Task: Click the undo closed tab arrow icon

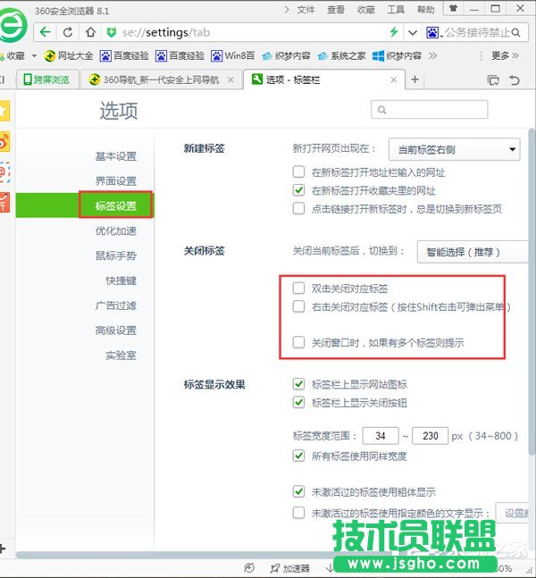Action: 514,80
